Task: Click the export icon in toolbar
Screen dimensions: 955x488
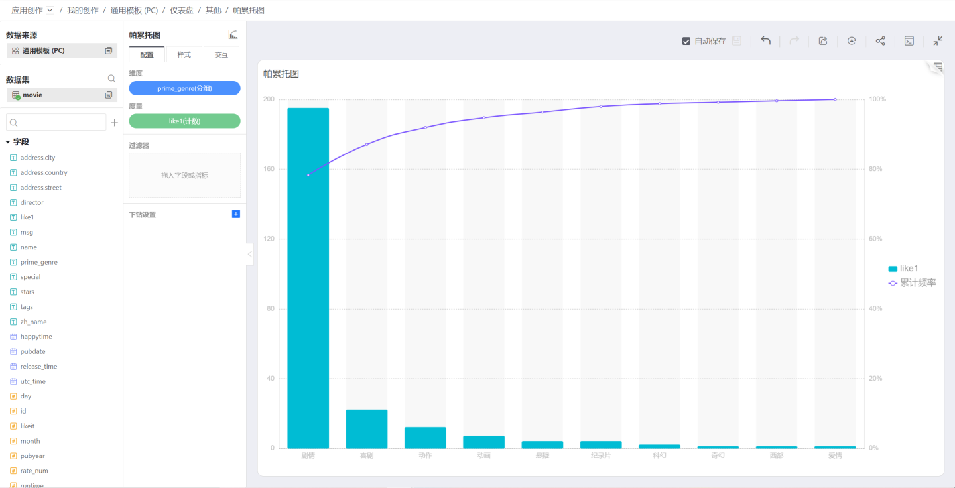Action: (x=823, y=41)
